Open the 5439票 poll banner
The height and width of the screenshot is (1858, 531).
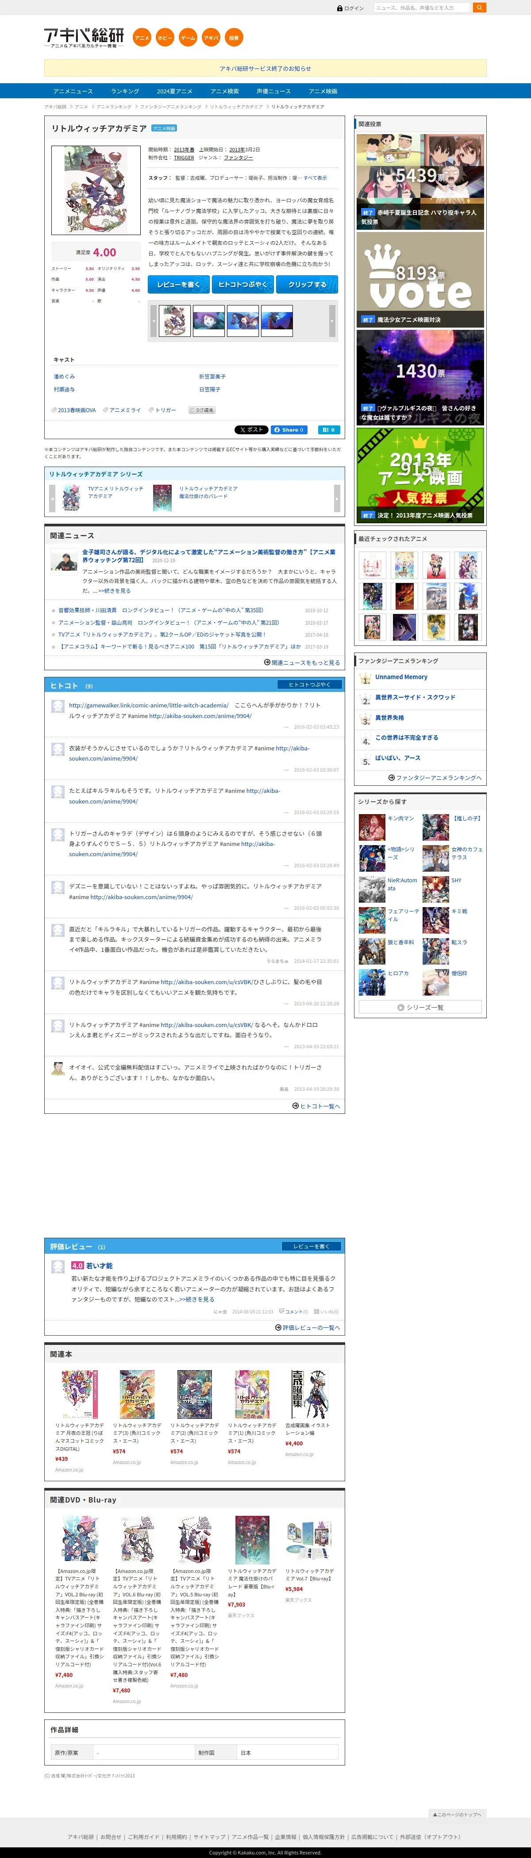[x=420, y=181]
